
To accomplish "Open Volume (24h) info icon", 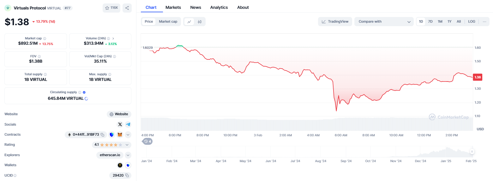I will [x=108, y=38].
